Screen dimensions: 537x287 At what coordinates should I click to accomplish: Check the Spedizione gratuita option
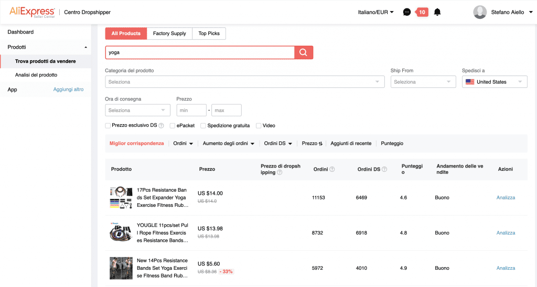pos(203,126)
